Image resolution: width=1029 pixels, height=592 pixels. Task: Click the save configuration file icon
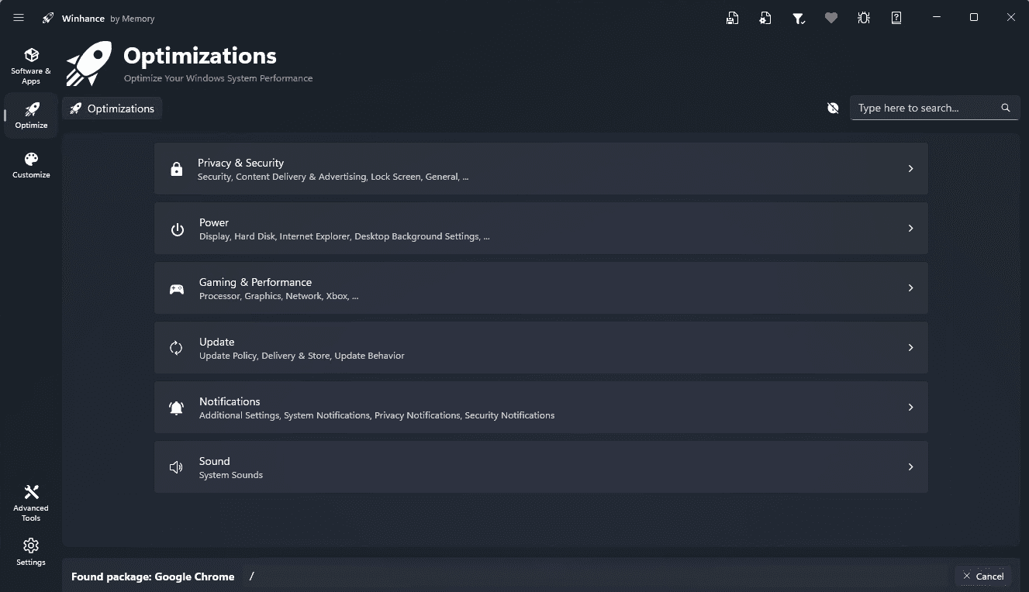(732, 18)
